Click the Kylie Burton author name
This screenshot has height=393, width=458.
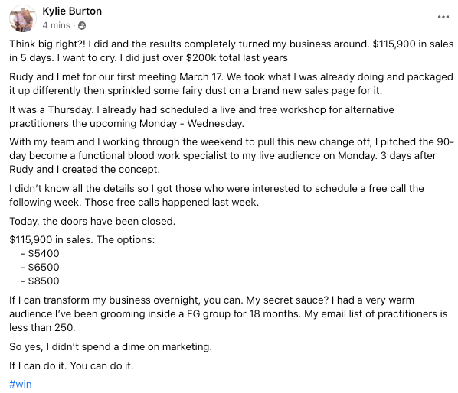(72, 11)
